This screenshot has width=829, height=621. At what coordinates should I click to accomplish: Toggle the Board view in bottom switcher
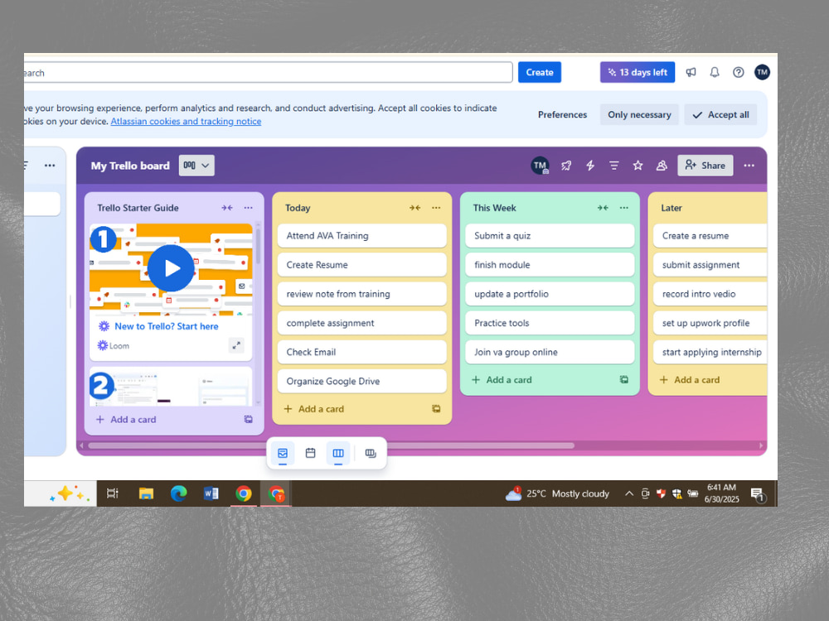338,453
